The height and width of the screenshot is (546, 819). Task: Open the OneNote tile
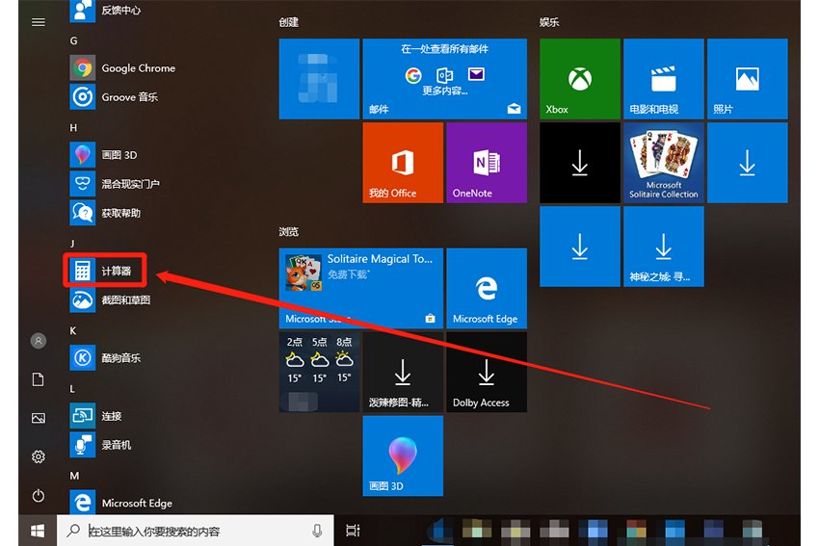(x=486, y=163)
